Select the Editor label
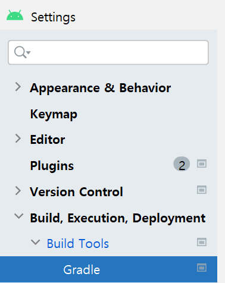The image size is (225, 283). click(48, 140)
